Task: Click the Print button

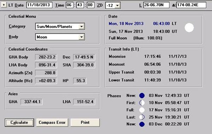Action: click(x=85, y=123)
